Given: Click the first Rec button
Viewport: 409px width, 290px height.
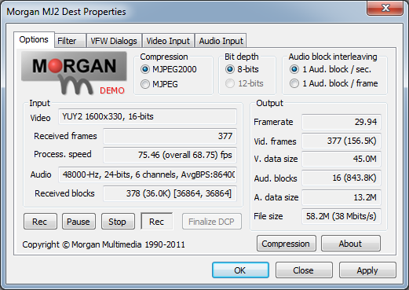Looking at the screenshot, I should (40, 222).
